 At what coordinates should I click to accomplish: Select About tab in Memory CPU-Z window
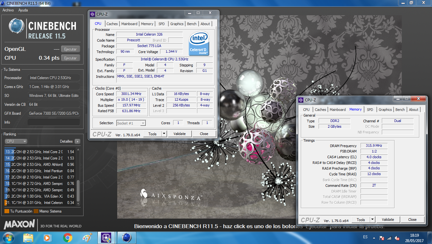click(414, 110)
